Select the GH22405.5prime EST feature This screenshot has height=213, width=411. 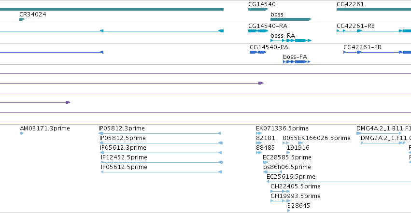coord(280,191)
